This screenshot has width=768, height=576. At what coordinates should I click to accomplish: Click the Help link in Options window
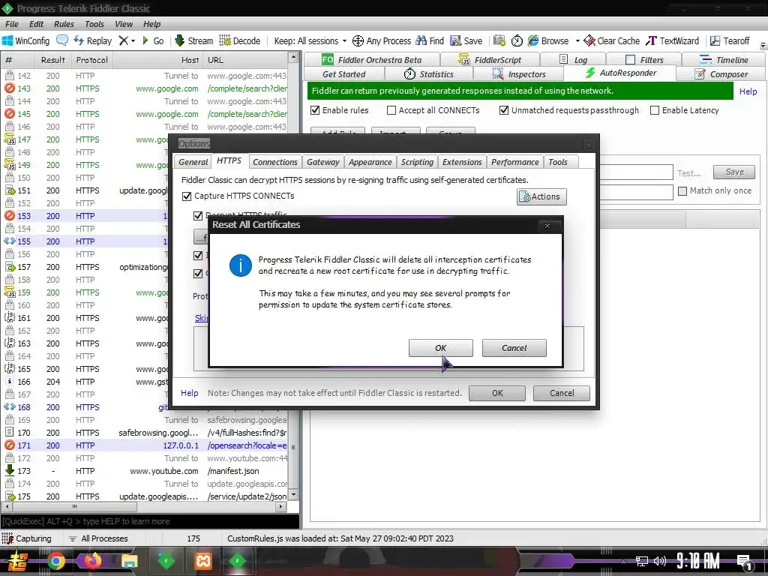190,393
